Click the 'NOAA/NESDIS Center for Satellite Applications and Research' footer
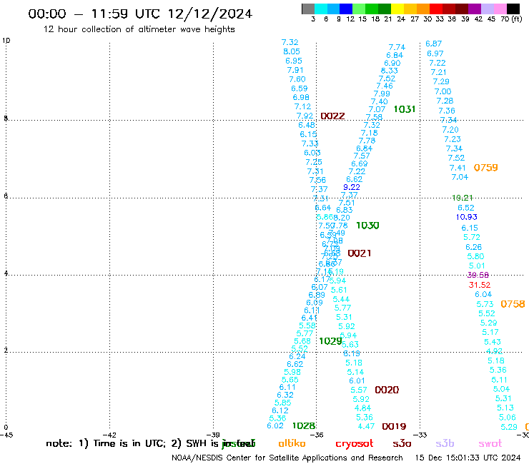529x464 pixels. [287, 458]
